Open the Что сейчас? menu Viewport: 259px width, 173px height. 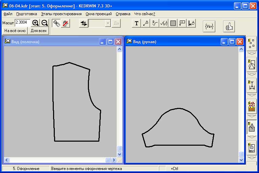145,14
